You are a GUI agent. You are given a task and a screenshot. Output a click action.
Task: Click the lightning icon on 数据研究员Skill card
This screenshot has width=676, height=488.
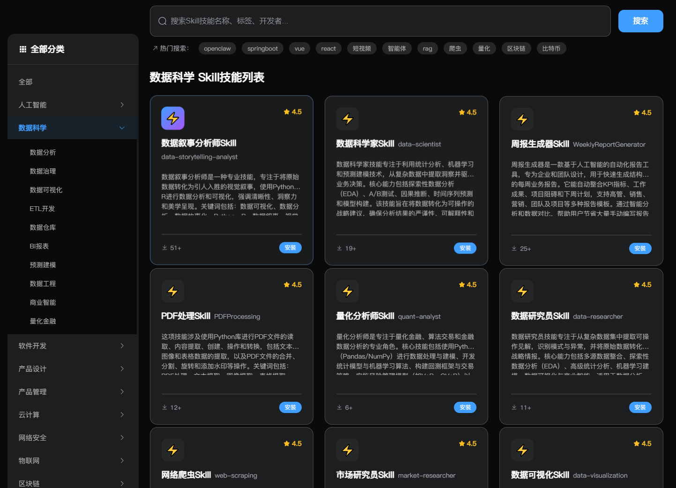pos(522,291)
